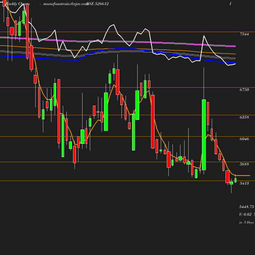The width and height of the screenshot is (255, 255).
Task: Click the munafasutra website watermark text
Action: click(x=65, y=4)
